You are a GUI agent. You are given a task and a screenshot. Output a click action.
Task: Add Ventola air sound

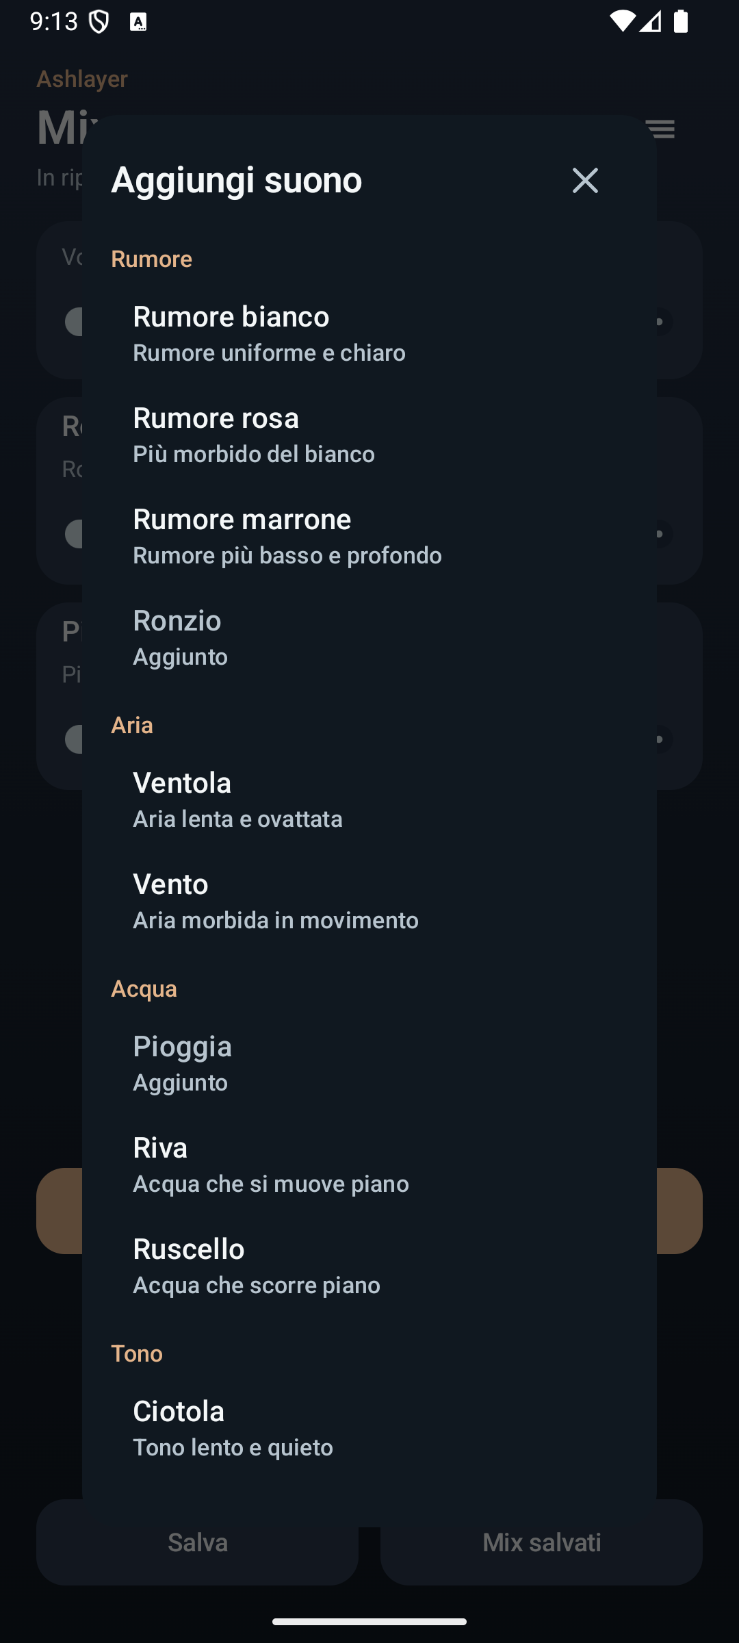pos(369,800)
